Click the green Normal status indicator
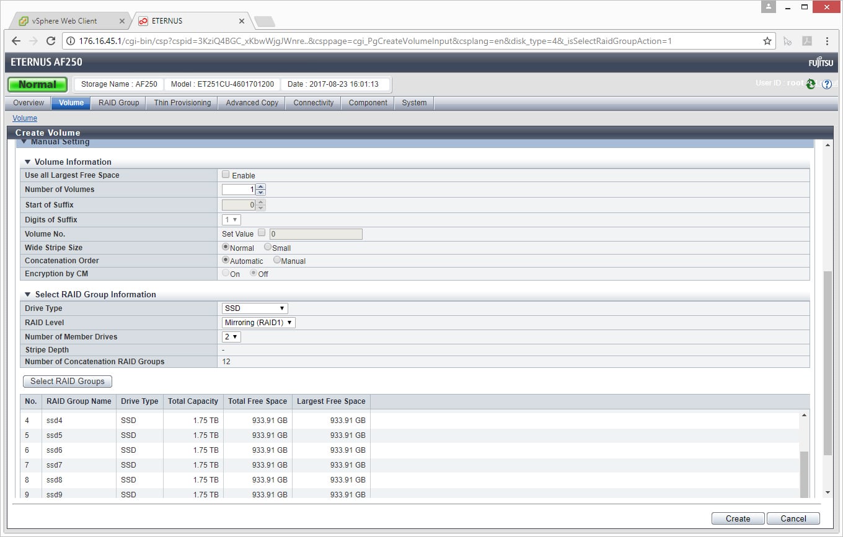The image size is (843, 537). pyautogui.click(x=37, y=84)
